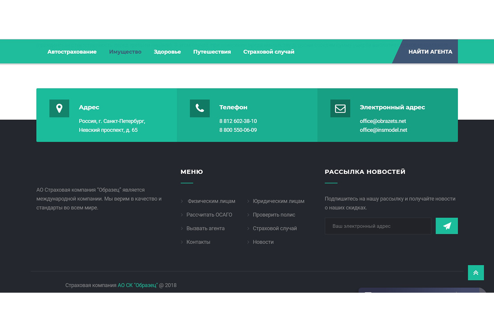Image resolution: width=494 pixels, height=330 pixels.
Task: Open the Юридическим лицам footer link
Action: [278, 201]
